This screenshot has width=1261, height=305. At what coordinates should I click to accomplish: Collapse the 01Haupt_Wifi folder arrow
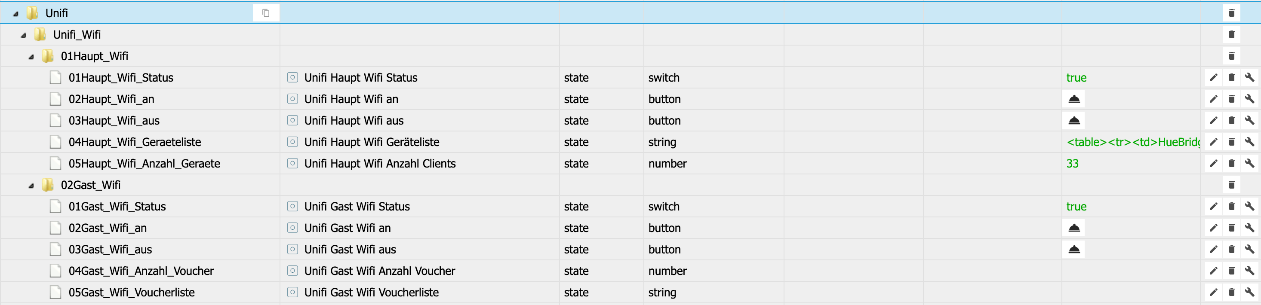coord(31,57)
